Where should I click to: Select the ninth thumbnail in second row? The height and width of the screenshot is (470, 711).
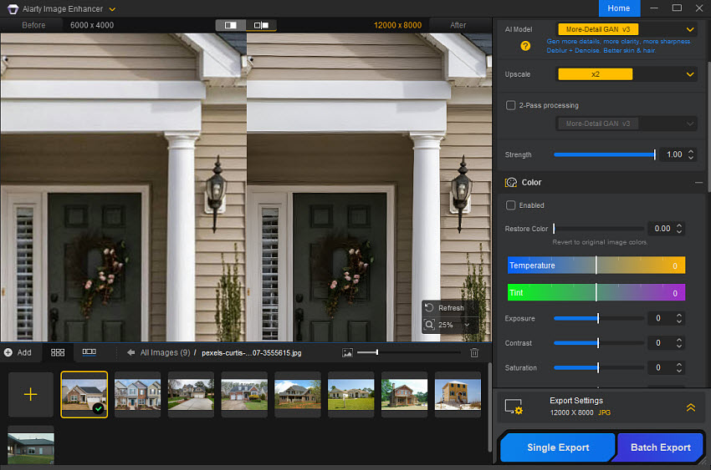point(31,445)
